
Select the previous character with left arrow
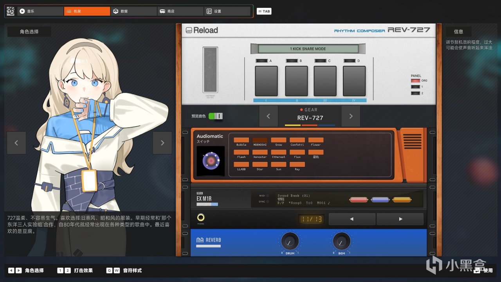(x=16, y=143)
